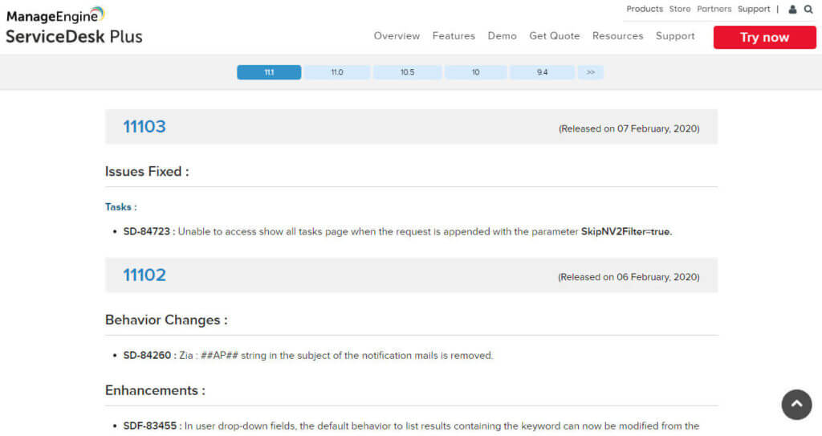Image resolution: width=822 pixels, height=436 pixels.
Task: Open the Demo menu item
Action: pyautogui.click(x=502, y=35)
